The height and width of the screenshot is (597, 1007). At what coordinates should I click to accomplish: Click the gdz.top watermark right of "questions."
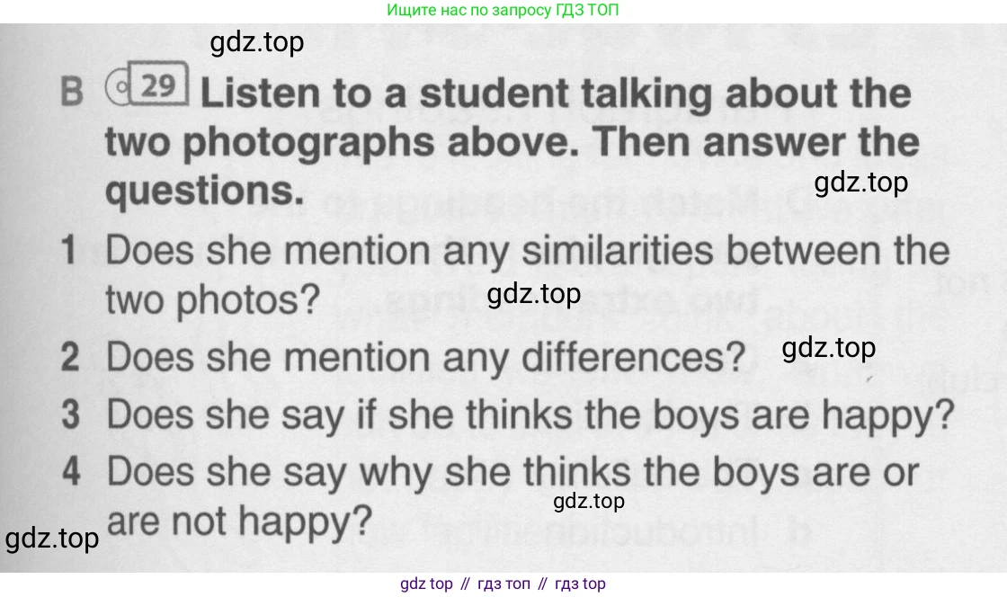860,183
